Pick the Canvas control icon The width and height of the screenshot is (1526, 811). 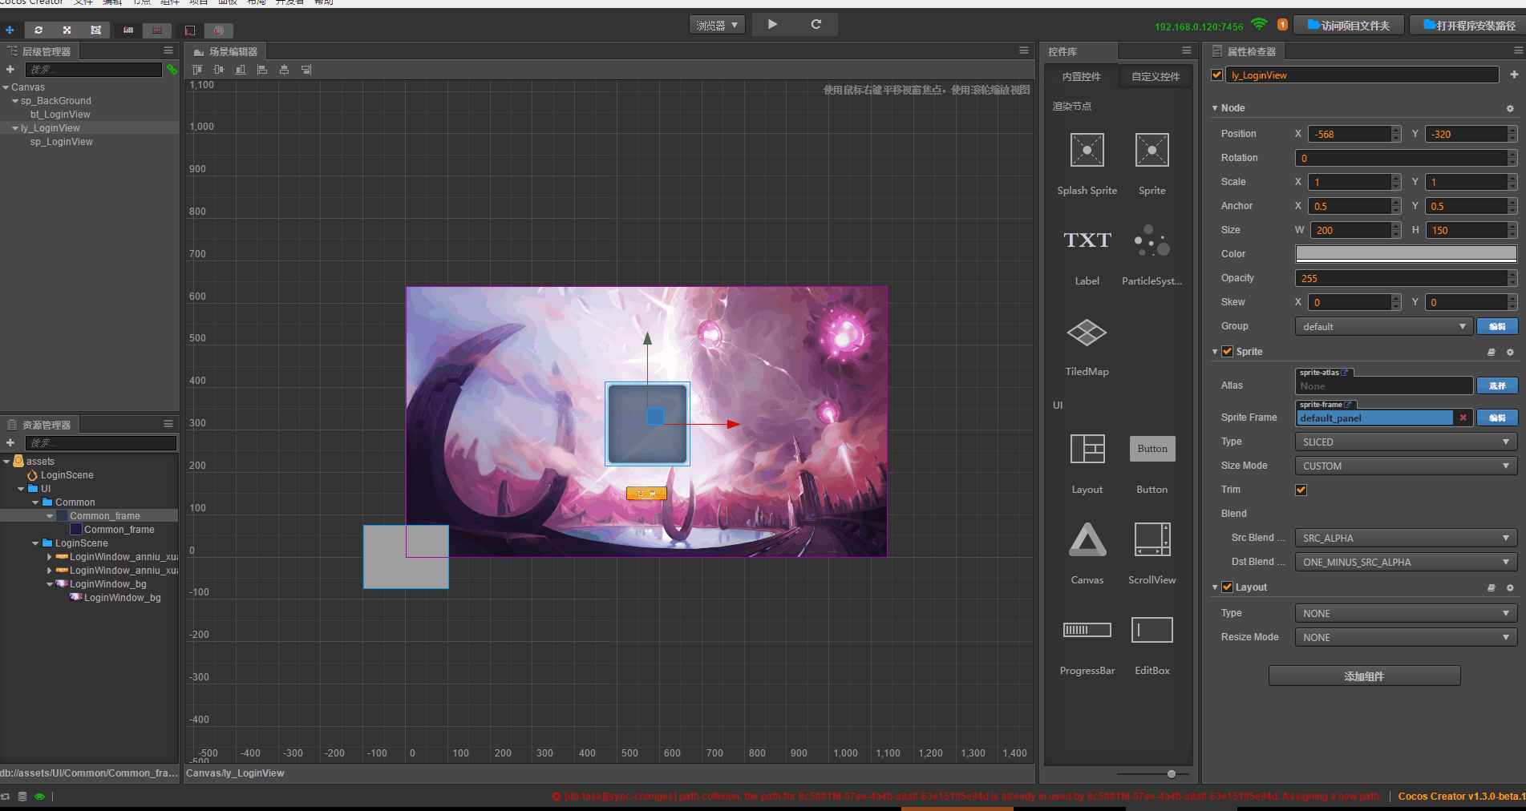point(1087,539)
